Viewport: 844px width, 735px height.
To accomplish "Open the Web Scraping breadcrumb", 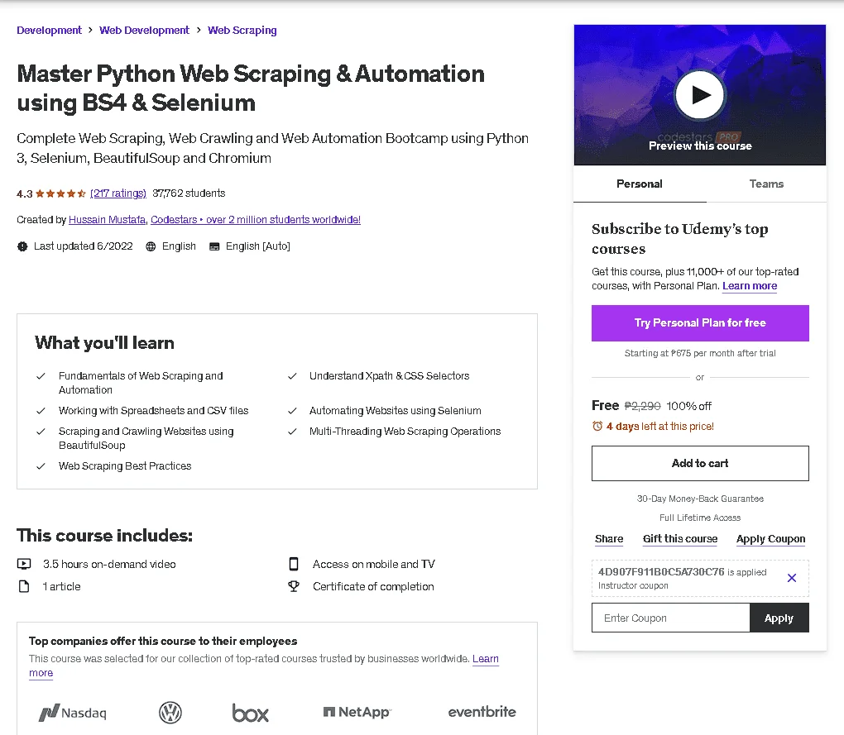I will tap(242, 30).
